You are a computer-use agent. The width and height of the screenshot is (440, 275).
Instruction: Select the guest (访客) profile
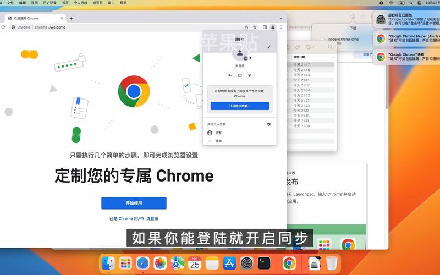(240, 133)
